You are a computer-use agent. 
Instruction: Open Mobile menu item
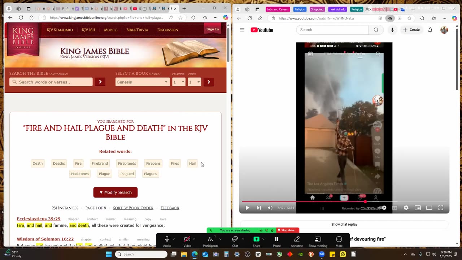pos(110,30)
